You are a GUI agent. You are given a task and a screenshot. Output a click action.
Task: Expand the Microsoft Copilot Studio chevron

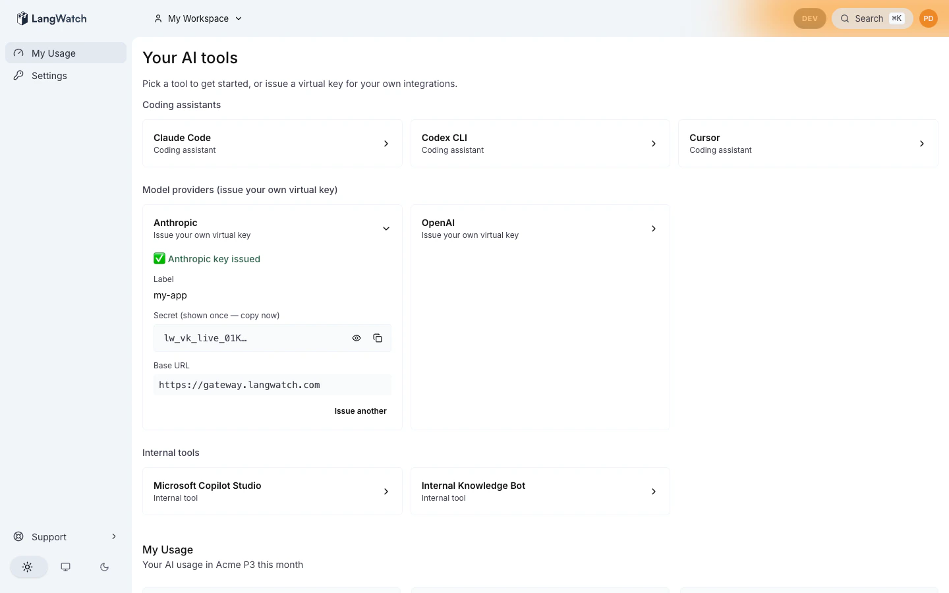[386, 492]
